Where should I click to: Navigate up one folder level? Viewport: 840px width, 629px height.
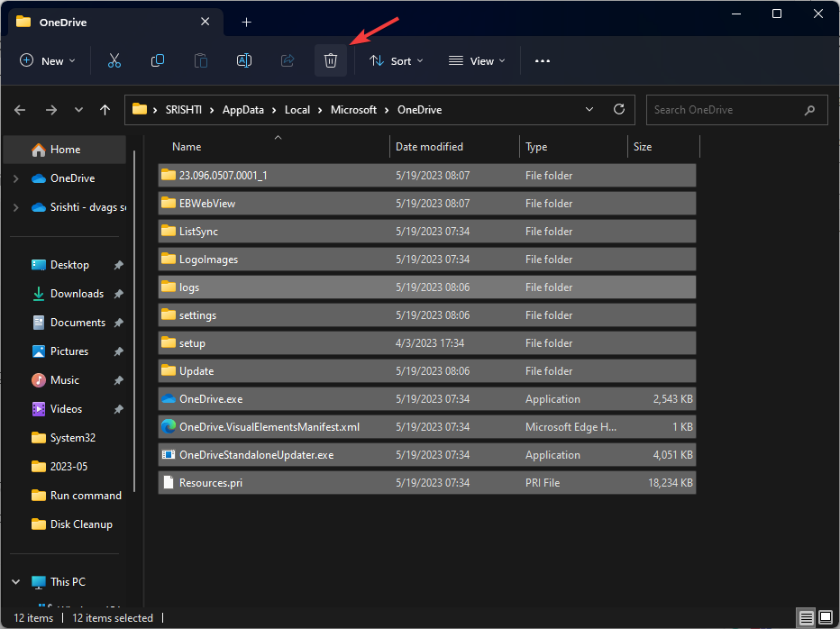(105, 110)
